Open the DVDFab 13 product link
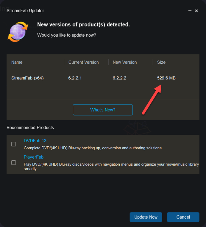Viewport: 206px width, 227px height. click(x=35, y=141)
